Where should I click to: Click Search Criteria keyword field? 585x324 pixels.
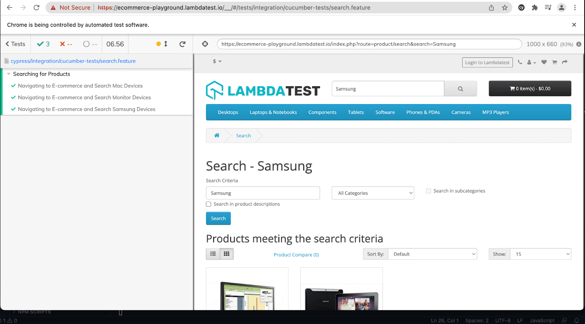tap(263, 193)
